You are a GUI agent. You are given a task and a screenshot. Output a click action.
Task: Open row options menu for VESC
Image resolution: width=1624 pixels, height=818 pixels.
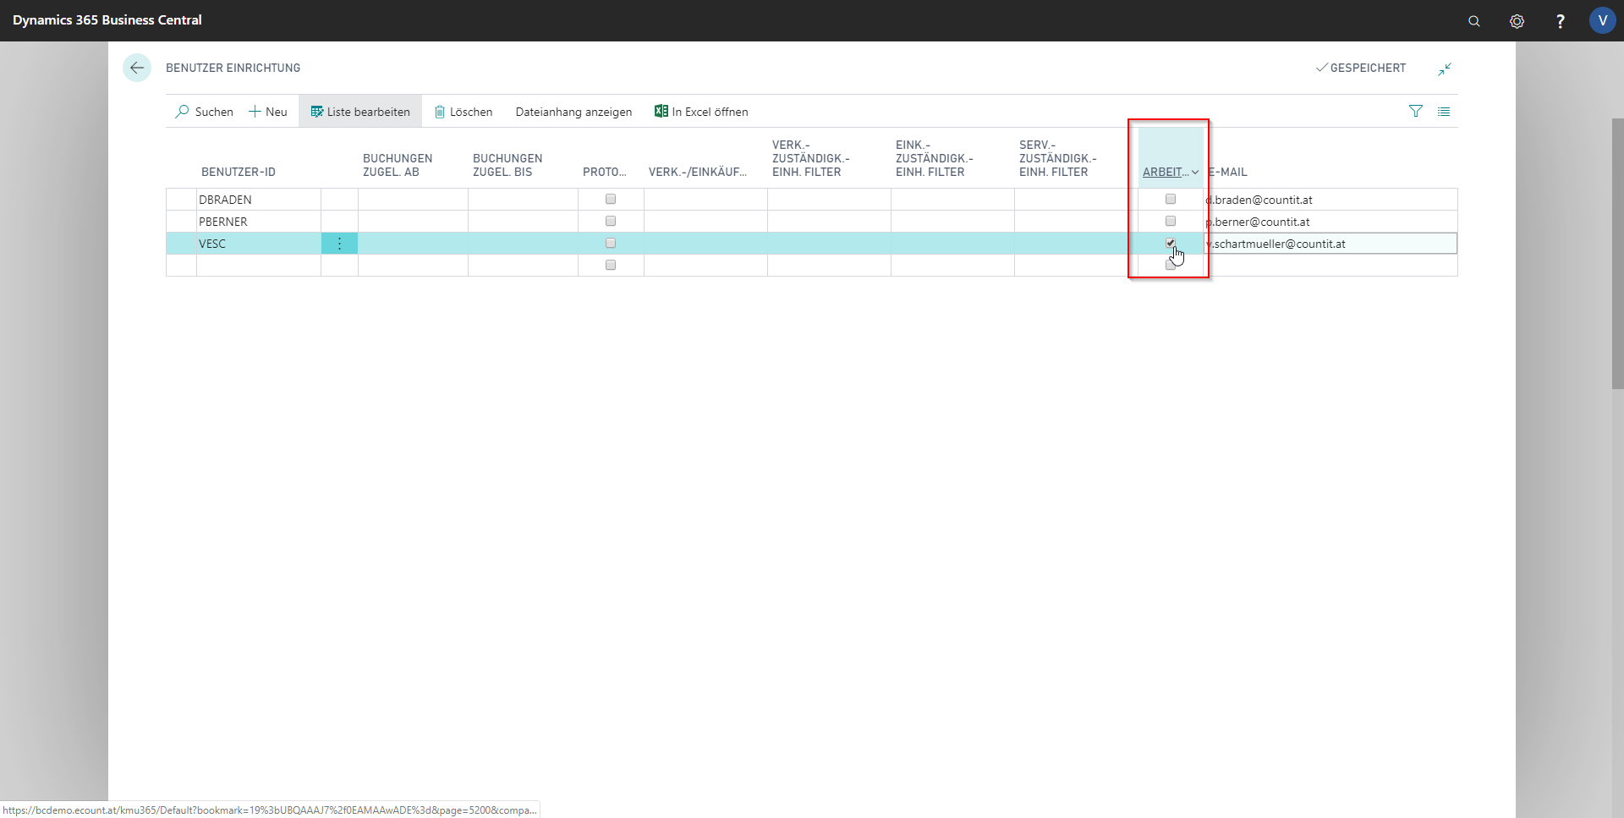pyautogui.click(x=339, y=244)
